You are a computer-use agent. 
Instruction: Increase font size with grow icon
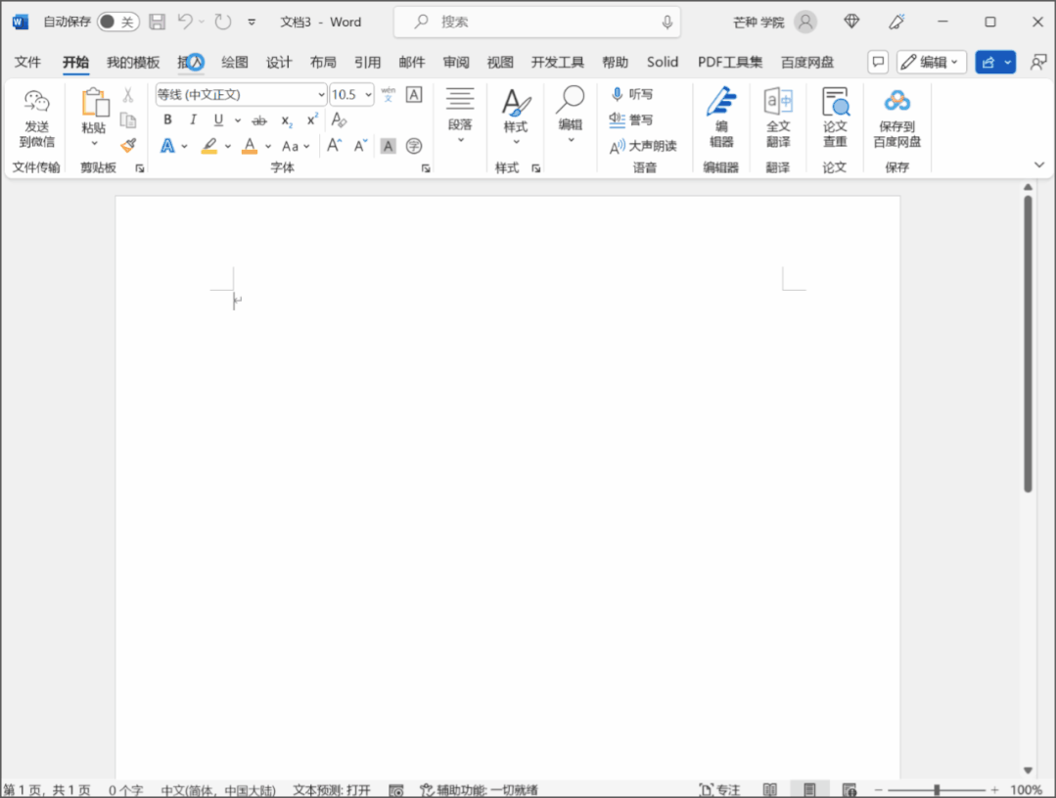click(334, 146)
